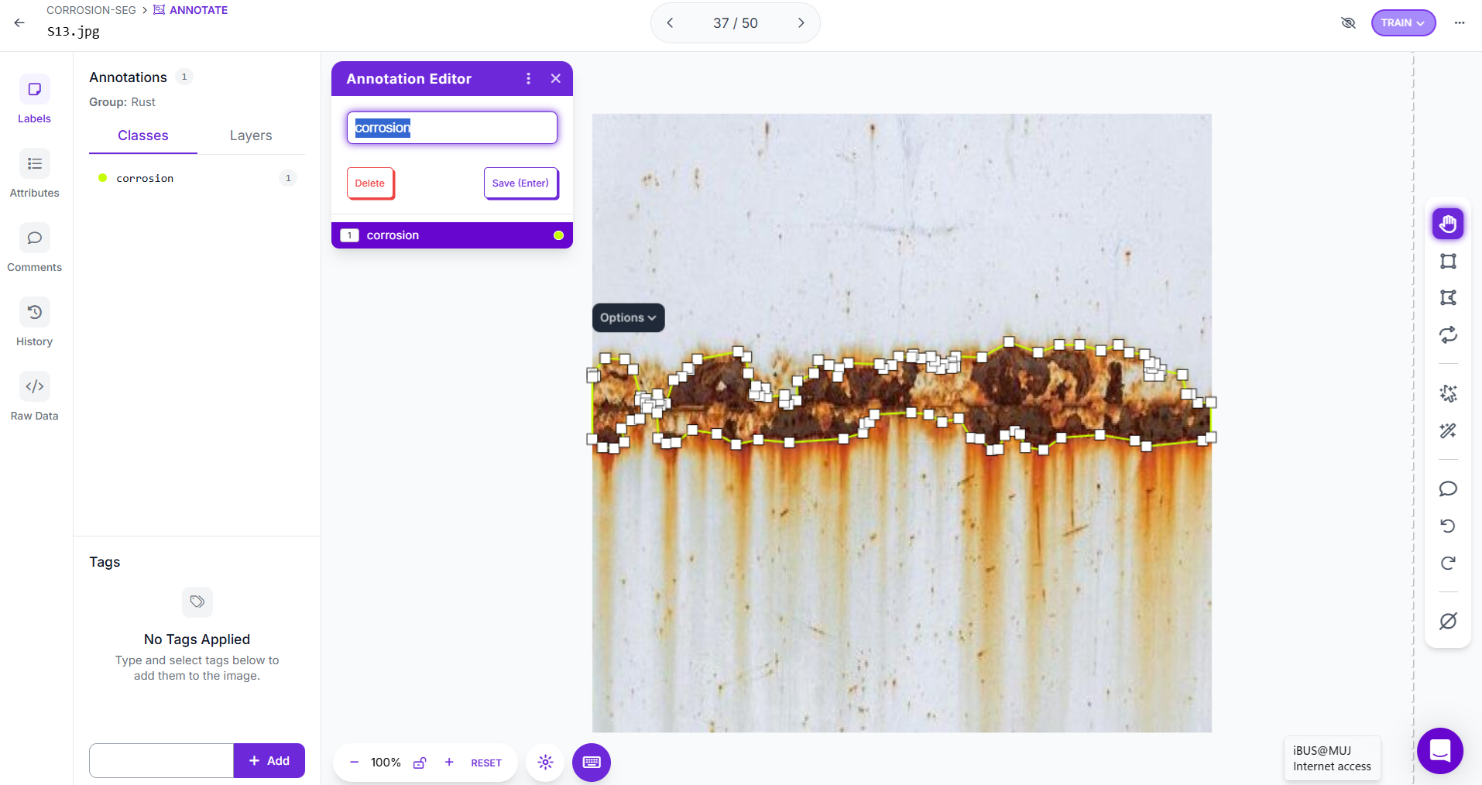1482x785 pixels.
Task: Activate the hand pan tool
Action: [x=1448, y=225]
